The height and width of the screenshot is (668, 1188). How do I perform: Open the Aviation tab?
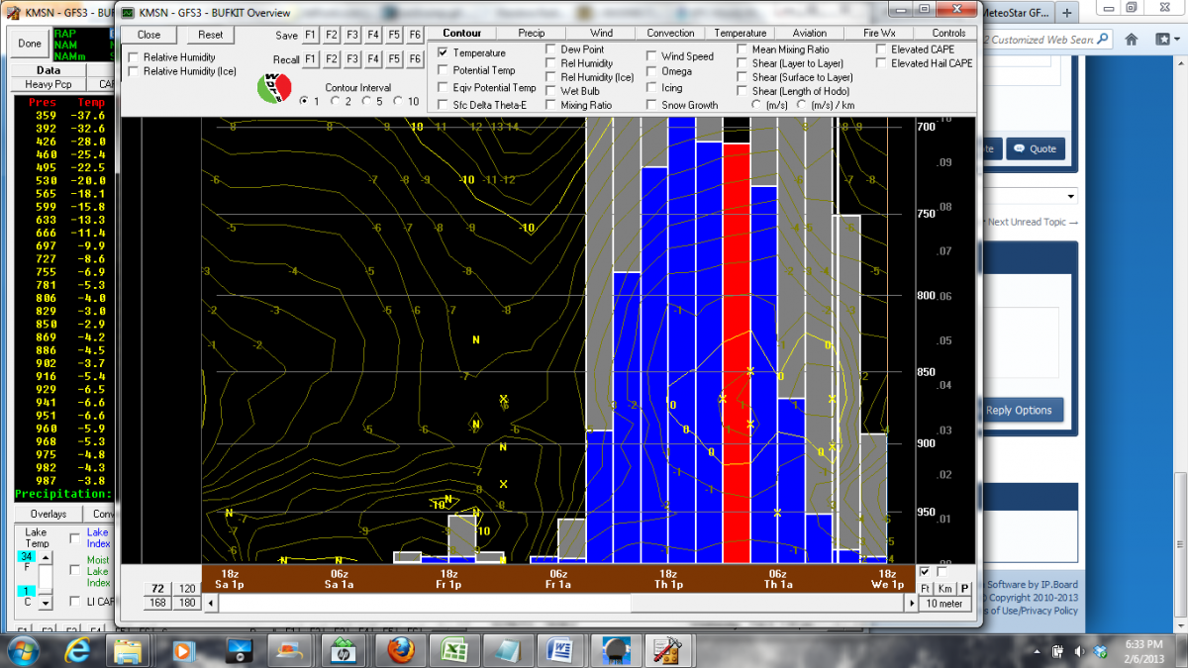(x=810, y=33)
